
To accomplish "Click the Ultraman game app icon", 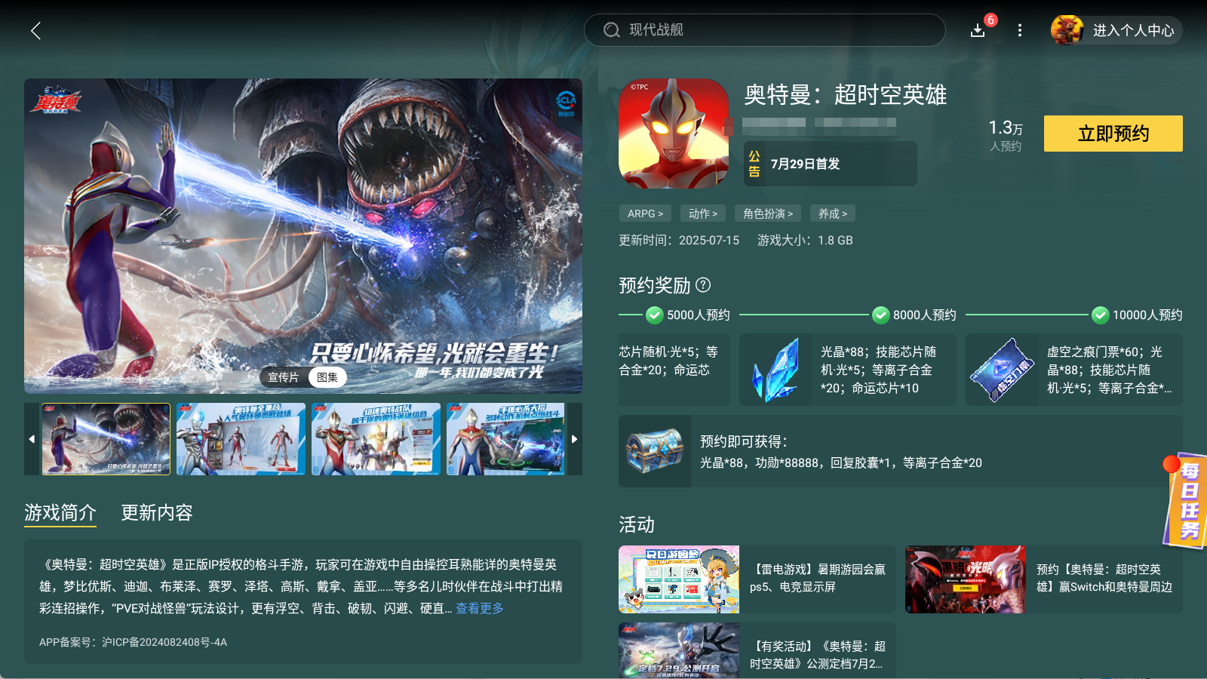I will click(674, 133).
